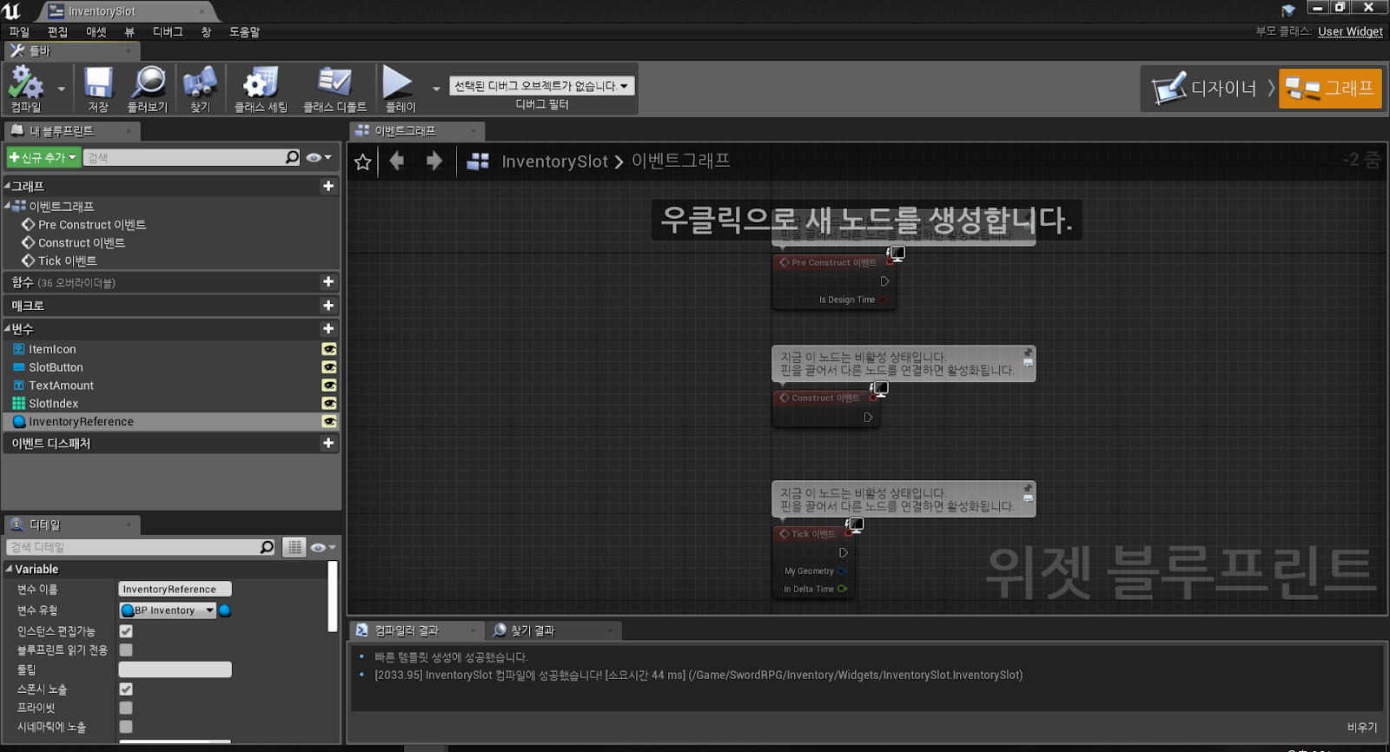This screenshot has height=752, width=1390.
Task: Start 플레이 preview button
Action: point(400,89)
